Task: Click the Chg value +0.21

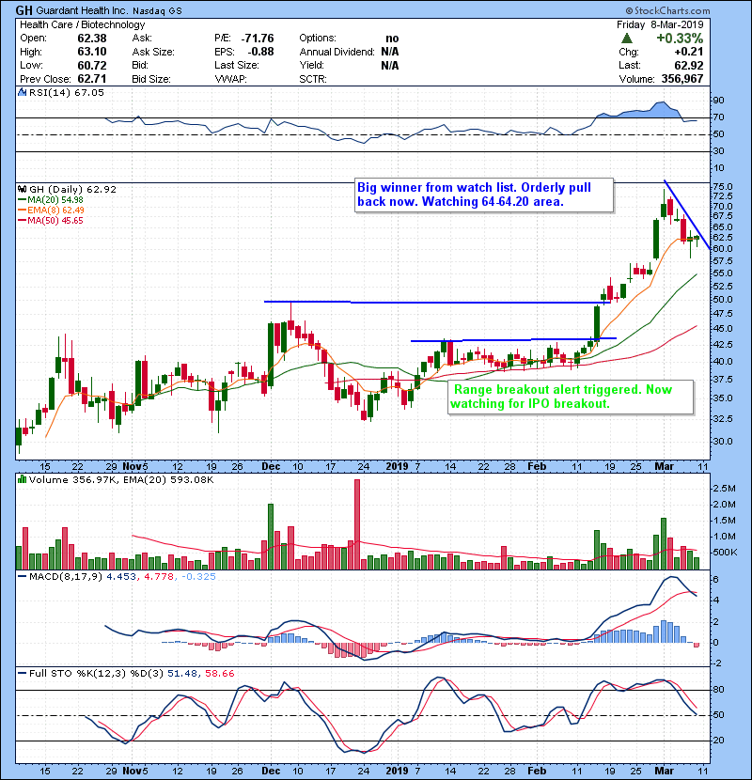Action: (x=689, y=52)
